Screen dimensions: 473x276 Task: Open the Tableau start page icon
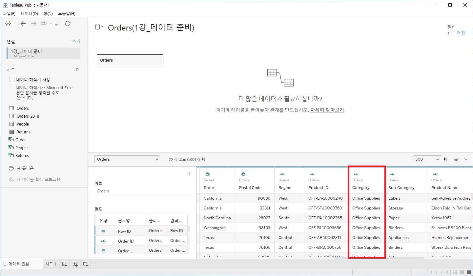tap(8, 24)
